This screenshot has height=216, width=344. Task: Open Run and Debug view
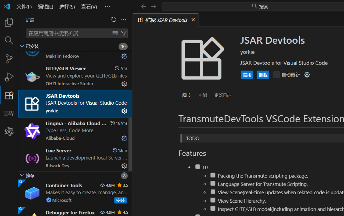point(9,77)
